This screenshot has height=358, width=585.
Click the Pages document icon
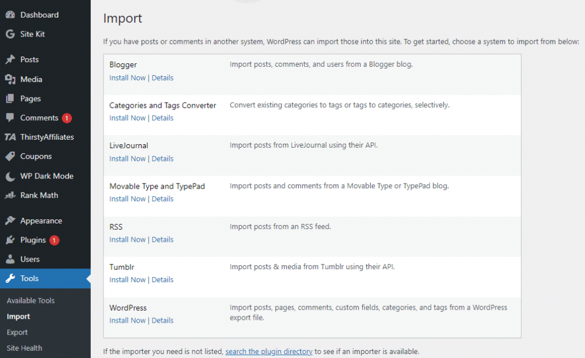tap(10, 99)
